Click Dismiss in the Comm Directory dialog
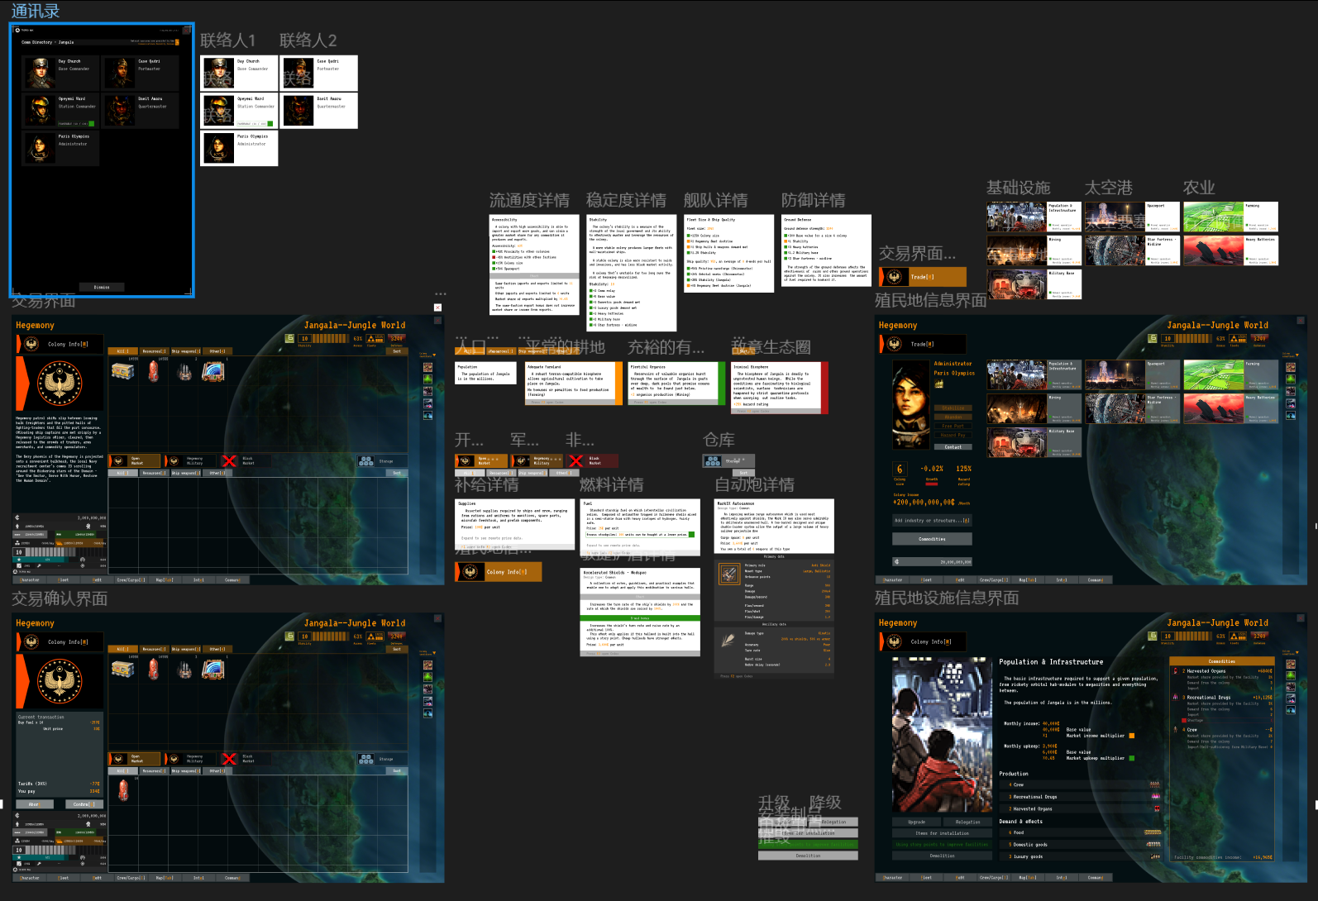 tap(102, 287)
